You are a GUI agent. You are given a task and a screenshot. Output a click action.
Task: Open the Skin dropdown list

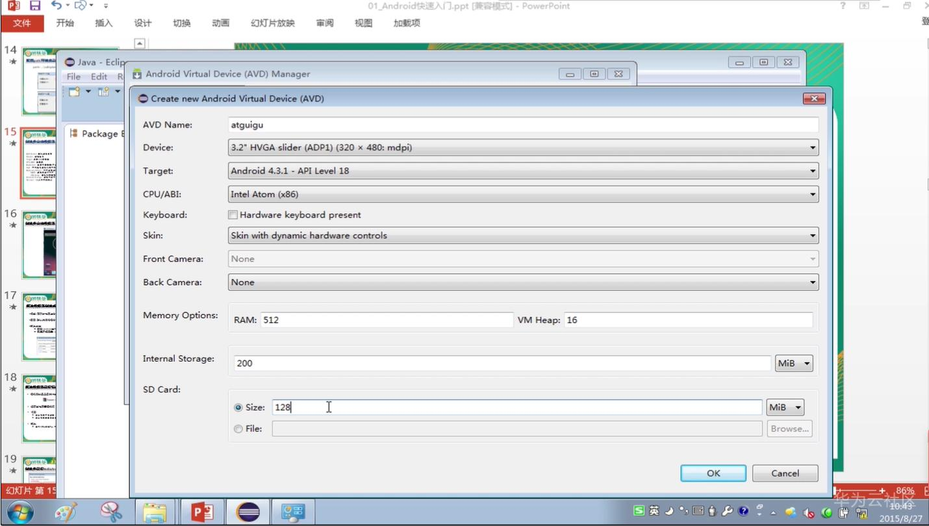click(523, 235)
